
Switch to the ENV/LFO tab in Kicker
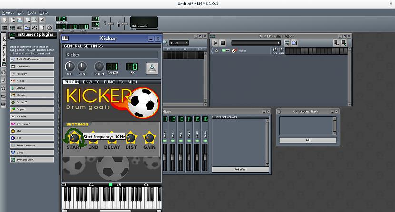[x=91, y=82]
